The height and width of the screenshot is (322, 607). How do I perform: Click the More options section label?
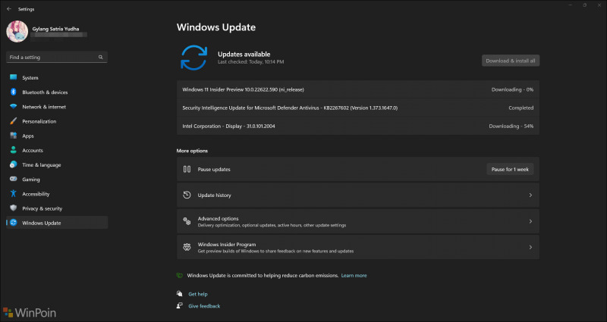click(192, 151)
